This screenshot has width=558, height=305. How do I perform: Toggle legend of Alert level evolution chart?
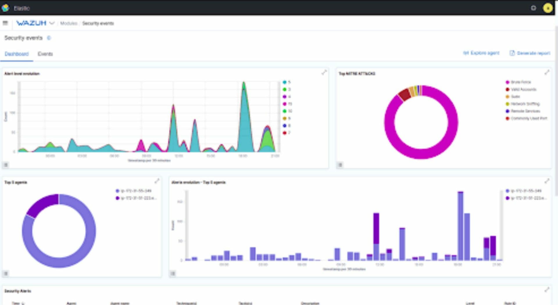click(x=6, y=165)
